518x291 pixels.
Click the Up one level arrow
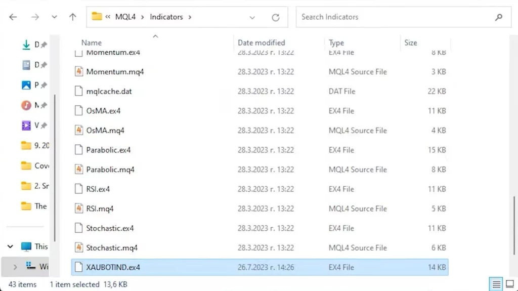tap(72, 17)
